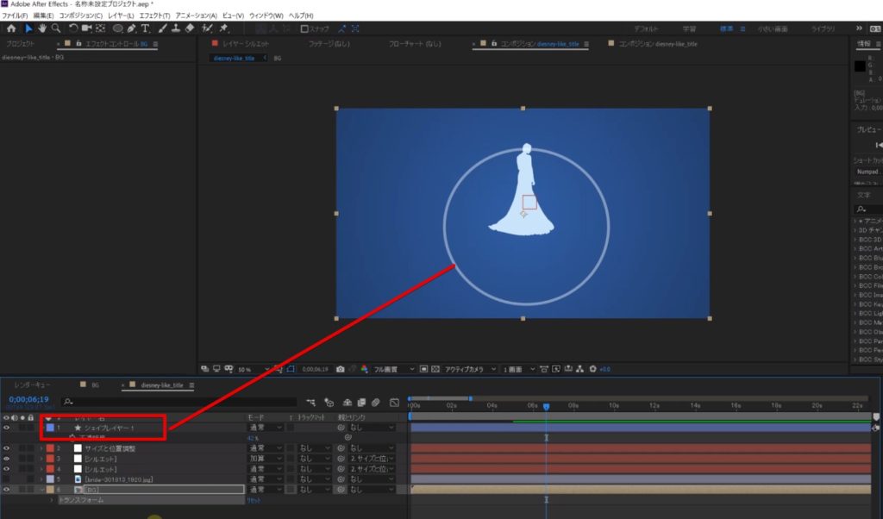This screenshot has width=883, height=519.
Task: Switch to the 小さい画面 workspace
Action: tap(772, 28)
